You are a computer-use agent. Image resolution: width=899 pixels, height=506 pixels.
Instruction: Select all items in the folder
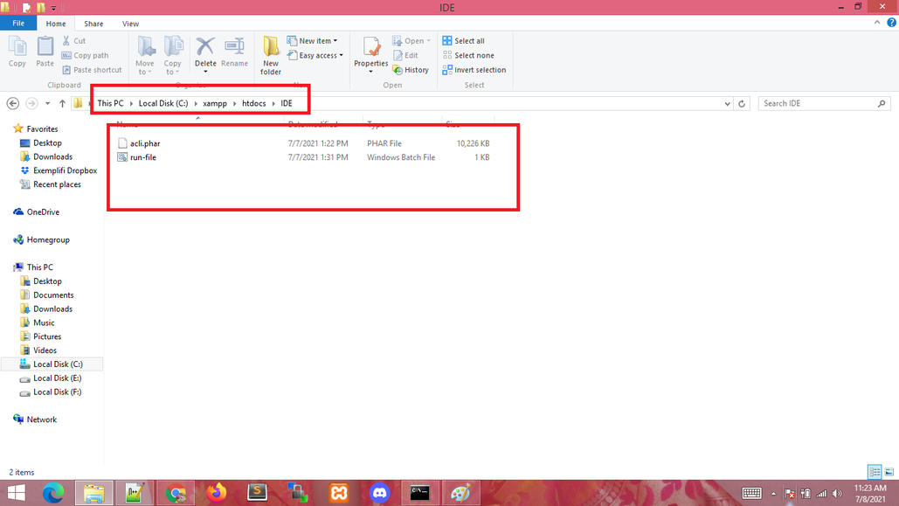(x=467, y=39)
